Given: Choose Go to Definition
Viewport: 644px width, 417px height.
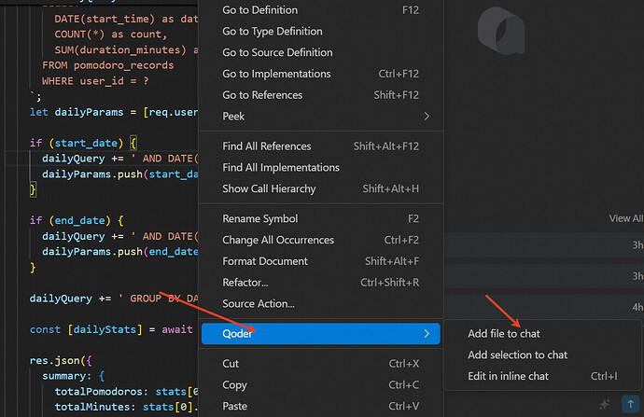Looking at the screenshot, I should [321, 10].
